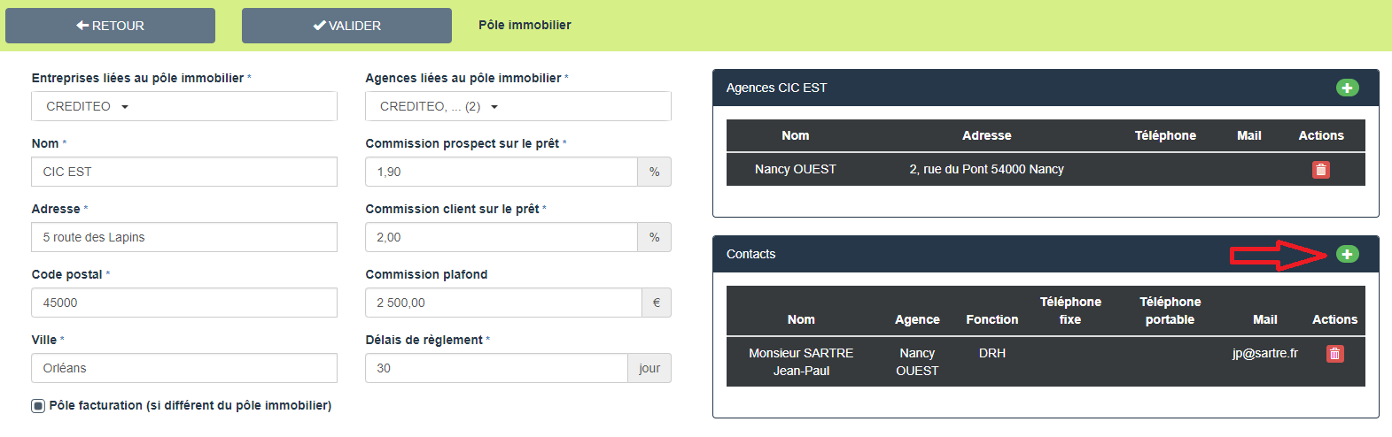1392x437 pixels.
Task: Edit Commission prospect sur le prêt value
Action: (502, 172)
